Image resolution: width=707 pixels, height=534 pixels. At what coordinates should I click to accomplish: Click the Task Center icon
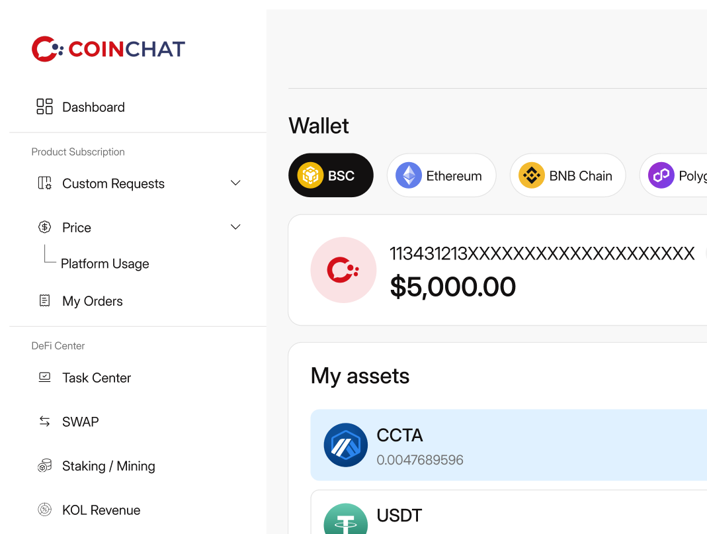[44, 378]
